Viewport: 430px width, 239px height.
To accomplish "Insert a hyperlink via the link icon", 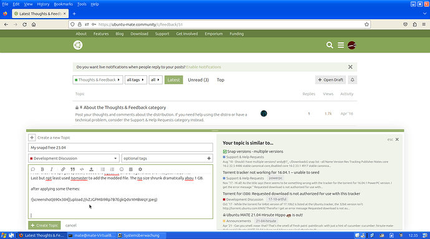I will pos(63,169).
